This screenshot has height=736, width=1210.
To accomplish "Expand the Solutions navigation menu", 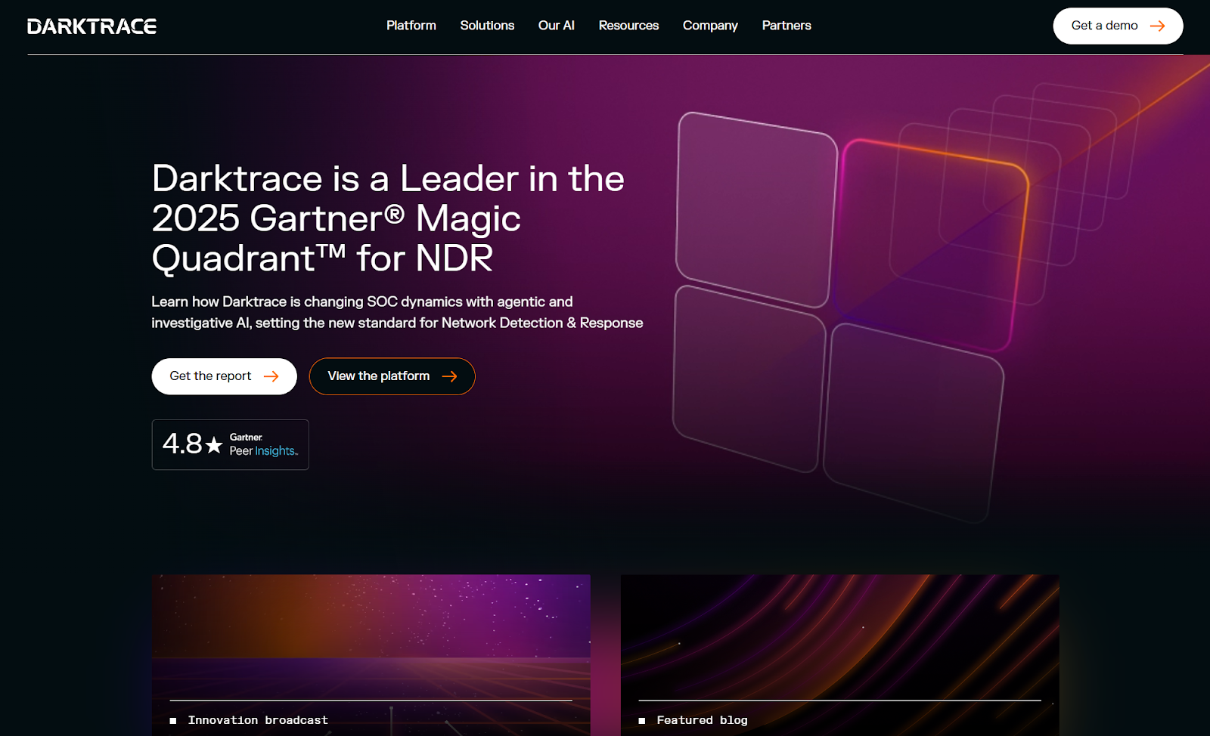I will tap(487, 26).
